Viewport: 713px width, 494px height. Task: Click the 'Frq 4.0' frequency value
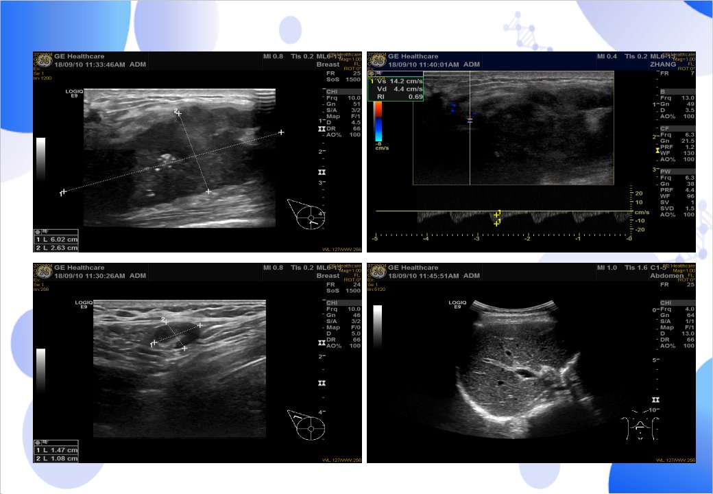pyautogui.click(x=677, y=309)
